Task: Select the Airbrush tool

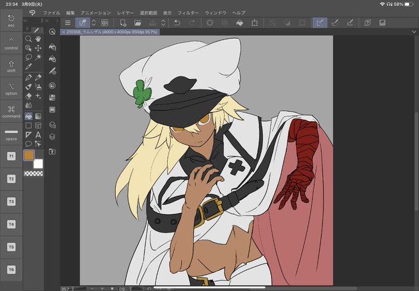Action: [x=38, y=87]
